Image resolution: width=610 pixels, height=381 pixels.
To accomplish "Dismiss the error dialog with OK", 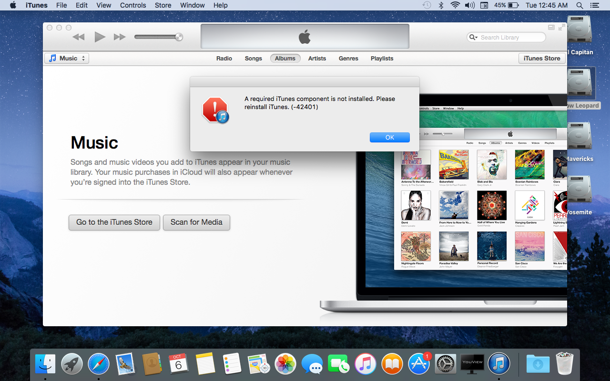I will pos(390,137).
